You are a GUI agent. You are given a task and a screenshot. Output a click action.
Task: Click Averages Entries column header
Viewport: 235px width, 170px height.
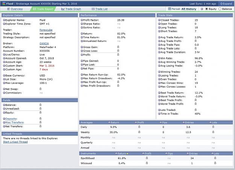pyautogui.click(x=188, y=123)
